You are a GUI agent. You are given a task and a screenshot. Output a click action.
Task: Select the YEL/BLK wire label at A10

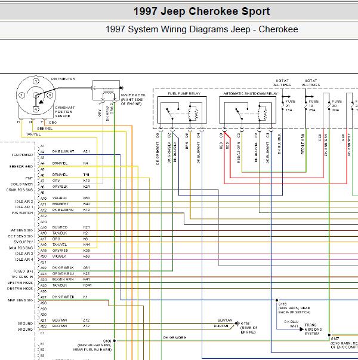(x=60, y=198)
